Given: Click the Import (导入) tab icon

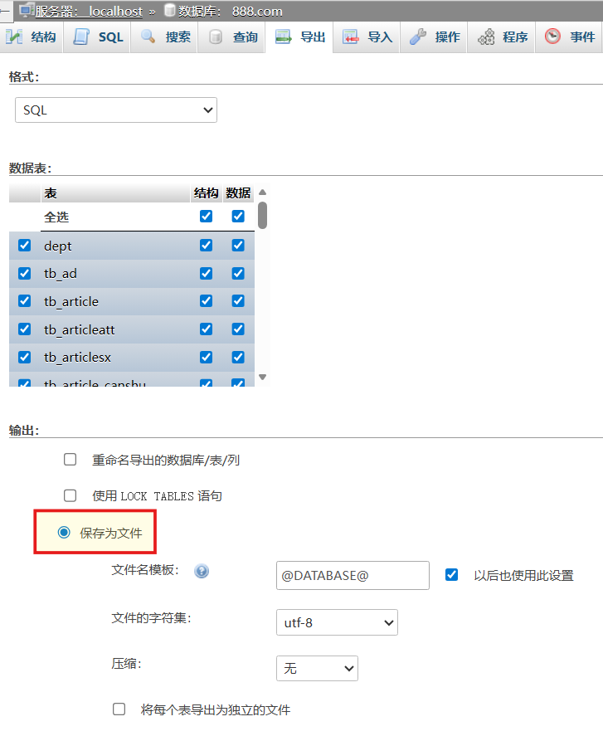Looking at the screenshot, I should [x=351, y=37].
